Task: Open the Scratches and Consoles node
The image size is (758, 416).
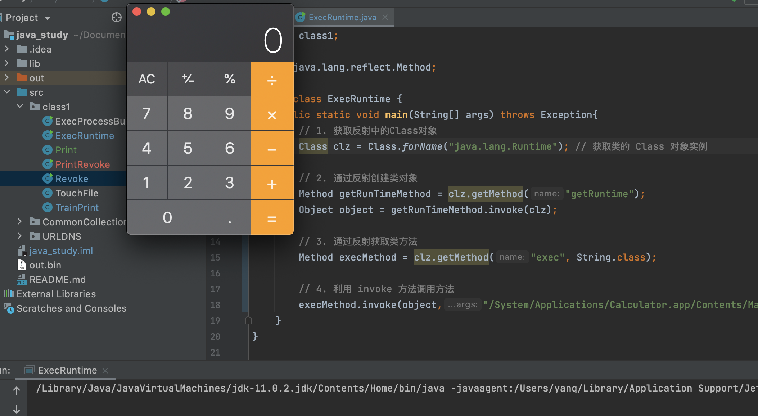Action: (x=71, y=308)
